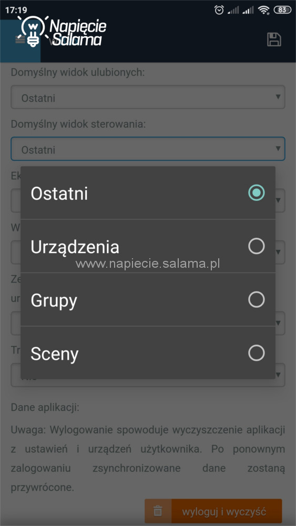The width and height of the screenshot is (296, 526).
Task: Click the www.napiecie.salama.pl watermark link
Action: pyautogui.click(x=148, y=264)
